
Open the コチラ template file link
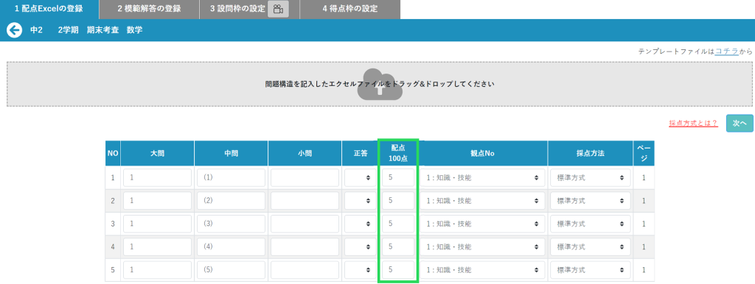point(726,52)
